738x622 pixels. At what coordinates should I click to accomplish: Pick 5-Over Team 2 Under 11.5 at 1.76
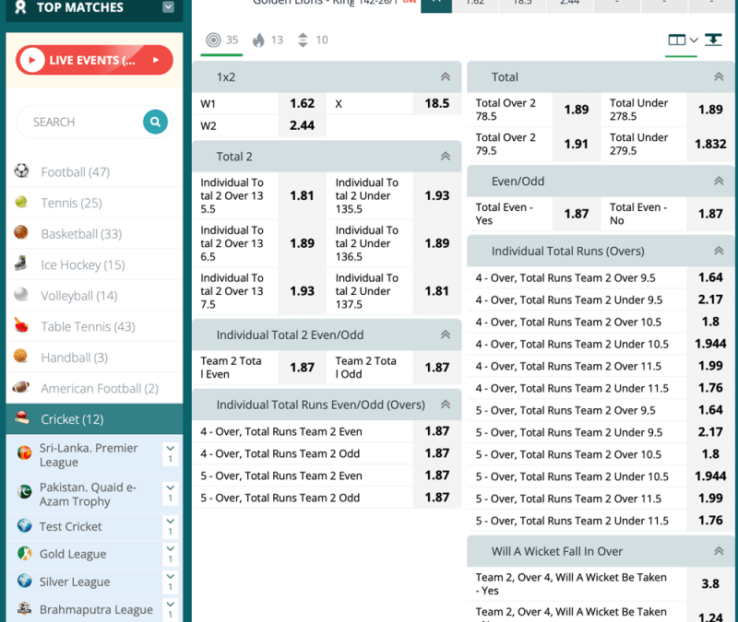pyautogui.click(x=710, y=521)
